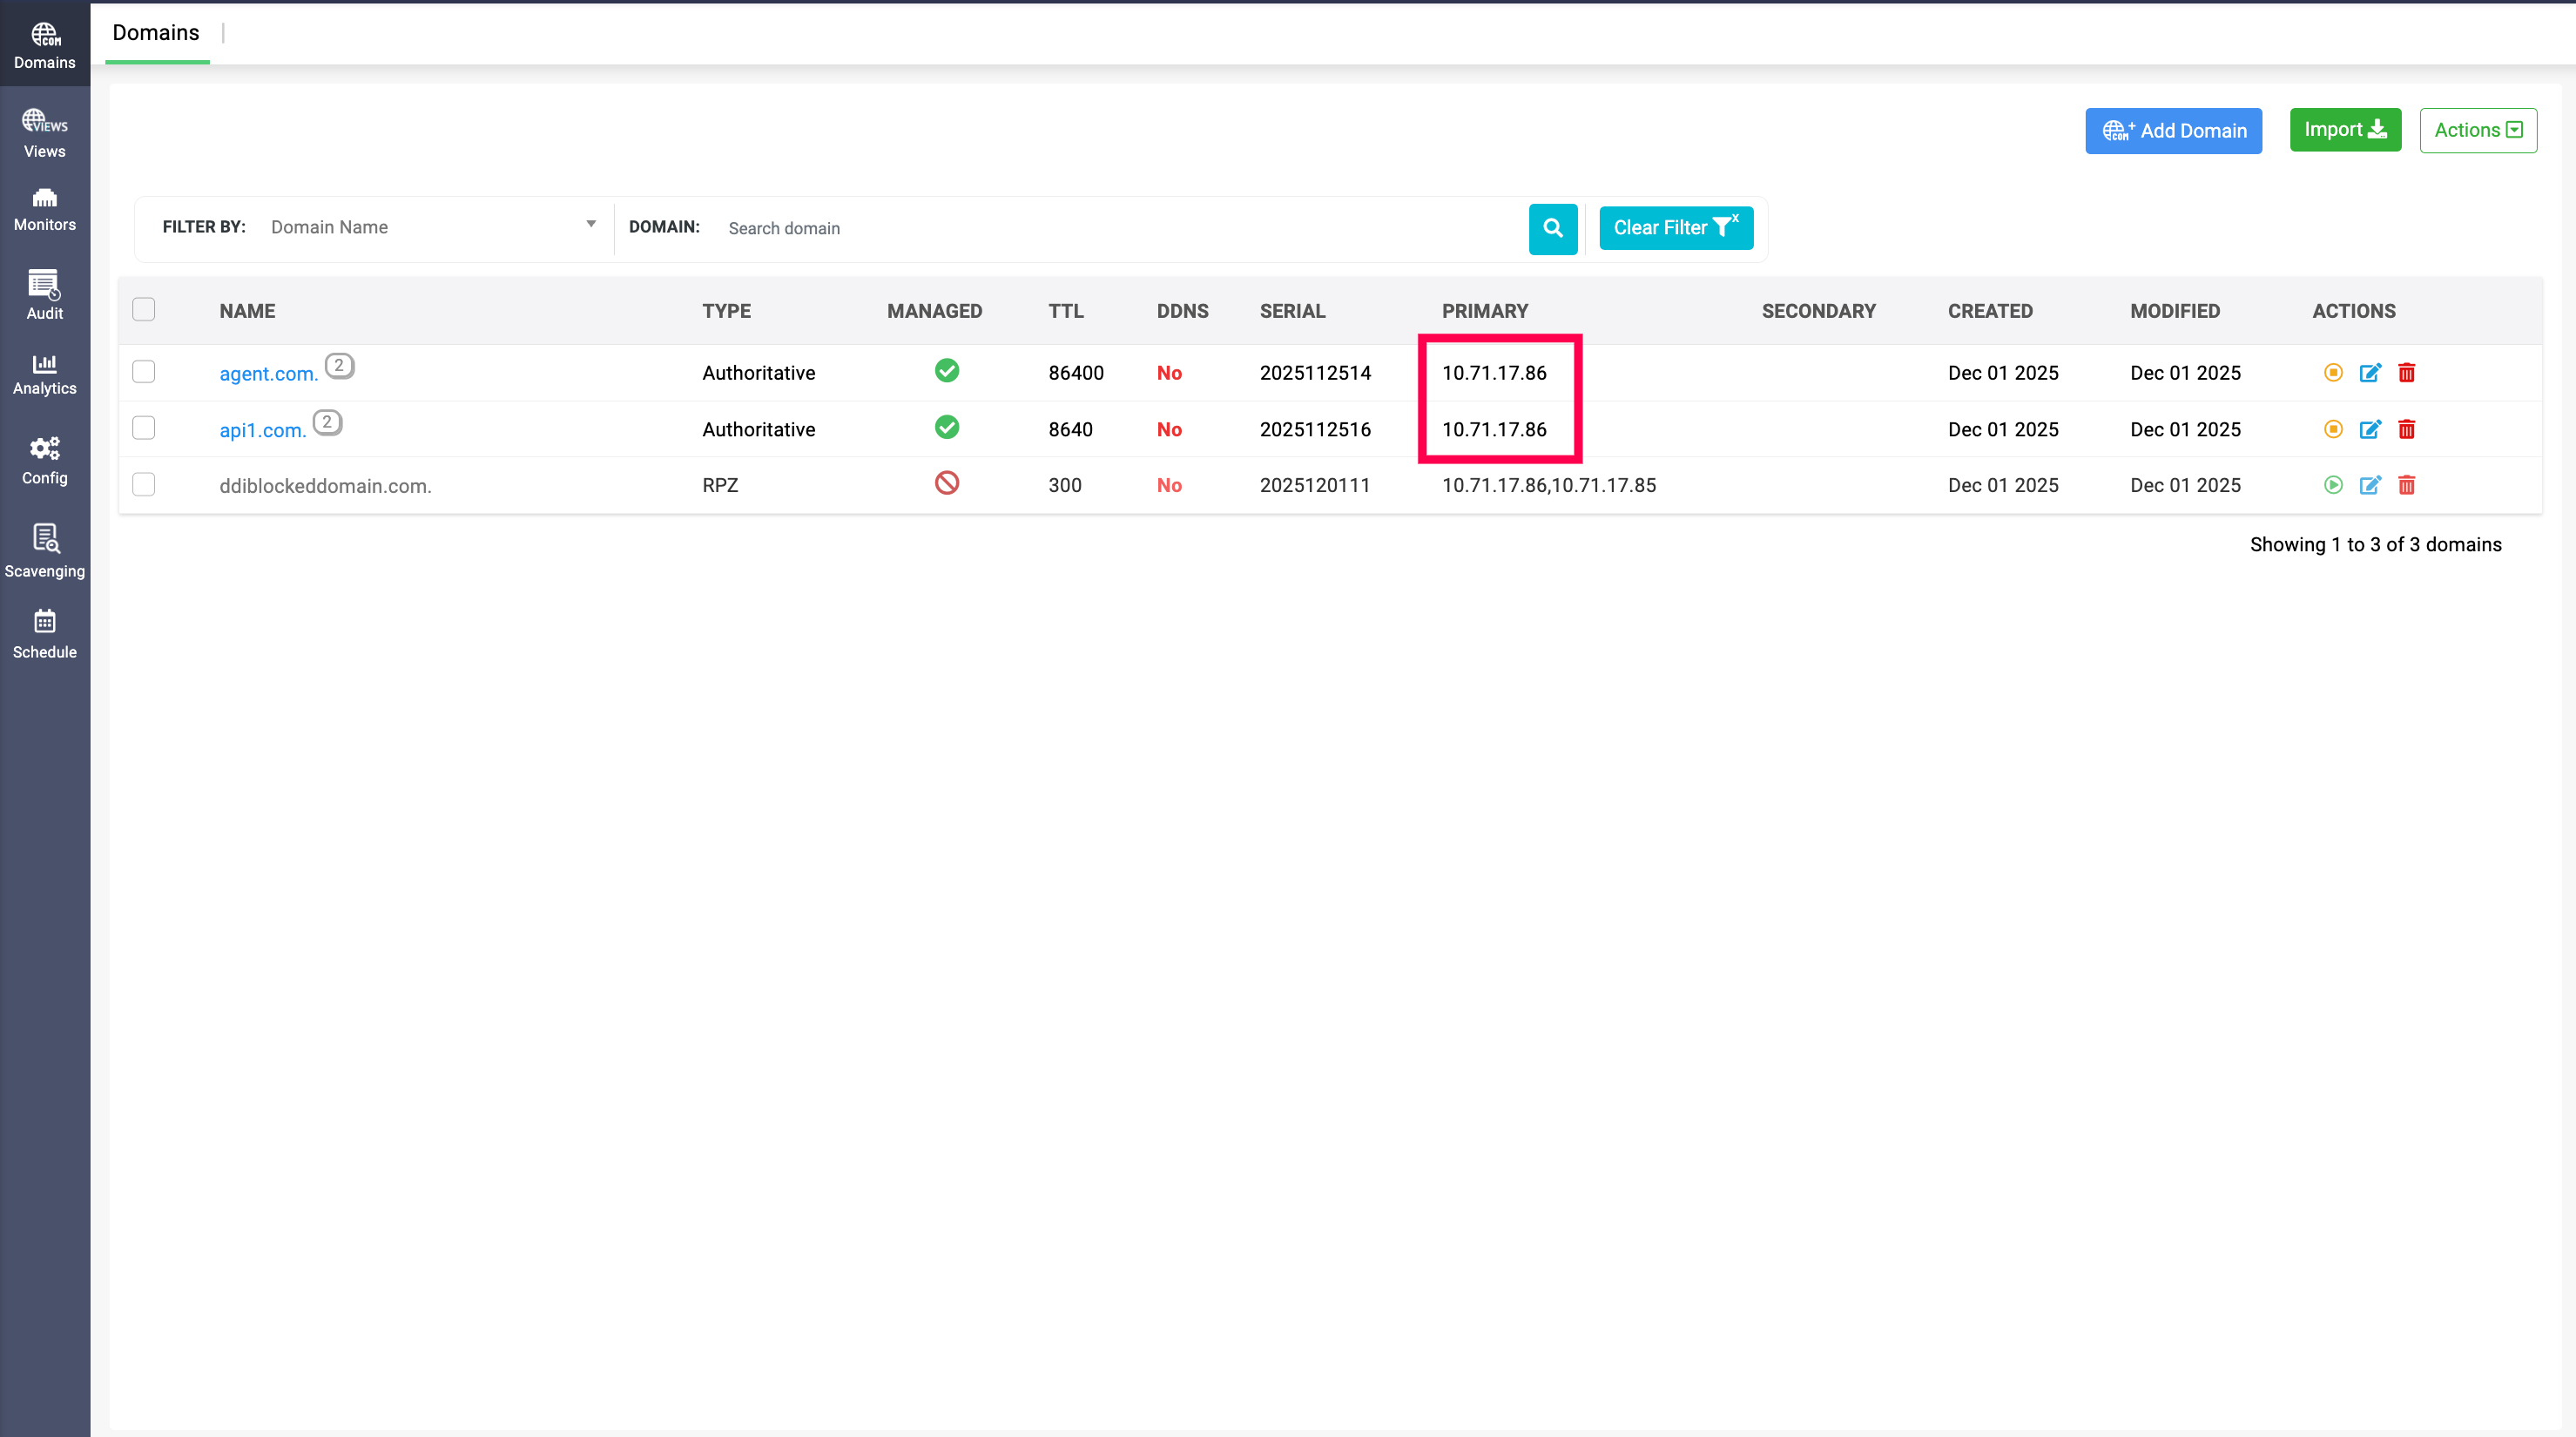The width and height of the screenshot is (2576, 1437).
Task: Open the Views sidebar section
Action: 44,133
